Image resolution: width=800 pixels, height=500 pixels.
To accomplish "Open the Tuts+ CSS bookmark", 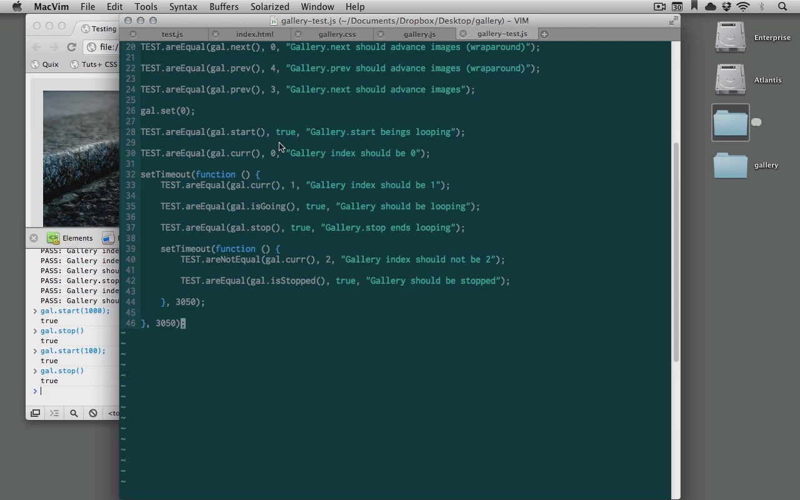I will click(94, 64).
